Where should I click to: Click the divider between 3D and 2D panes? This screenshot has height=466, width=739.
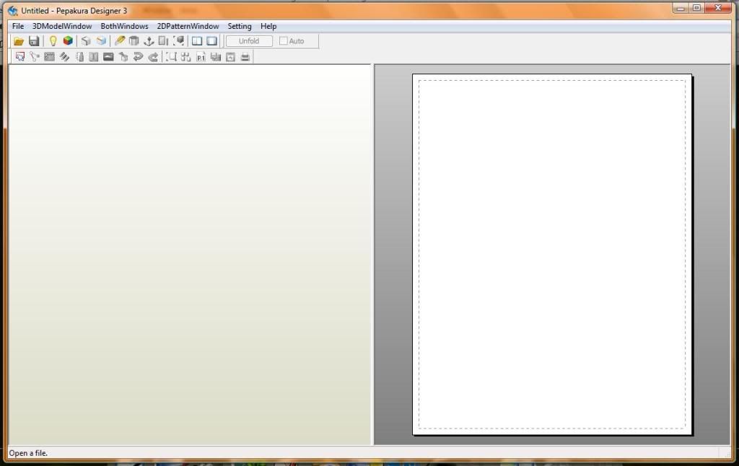click(x=372, y=254)
